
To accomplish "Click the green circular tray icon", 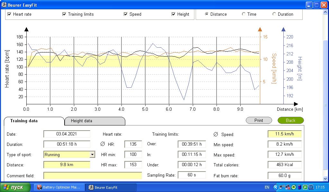I will coord(294,187).
